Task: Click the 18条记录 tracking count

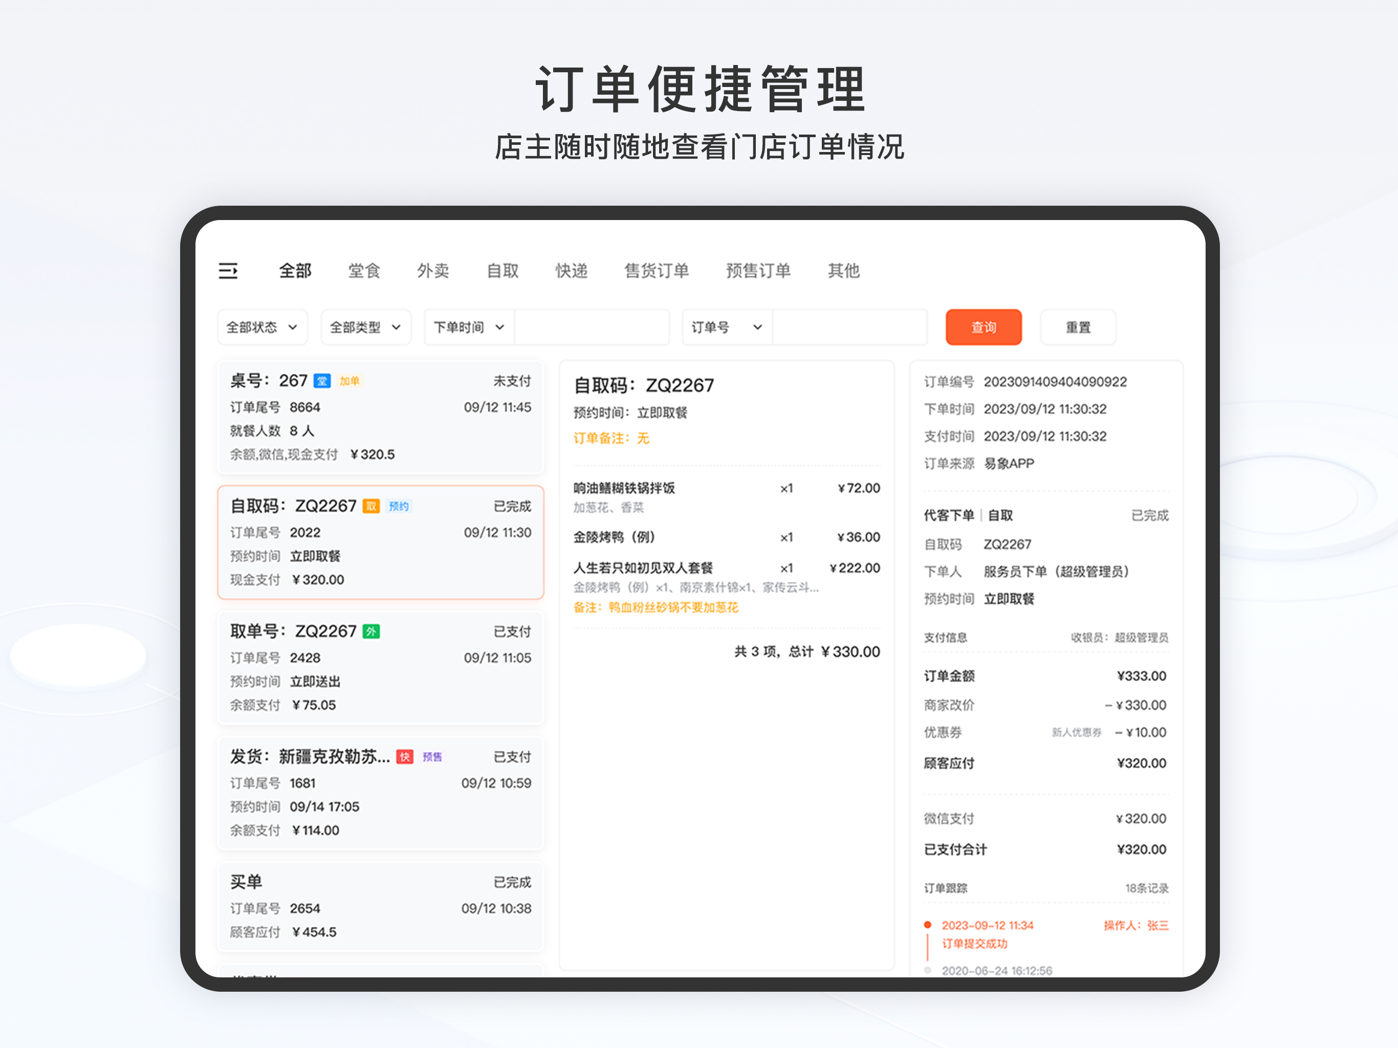Action: [1146, 888]
